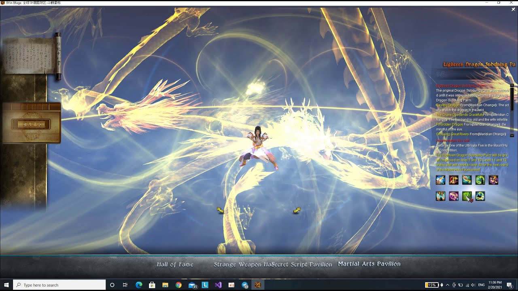Click the bronze button on left panel
Image resolution: width=518 pixels, height=291 pixels.
pyautogui.click(x=31, y=124)
